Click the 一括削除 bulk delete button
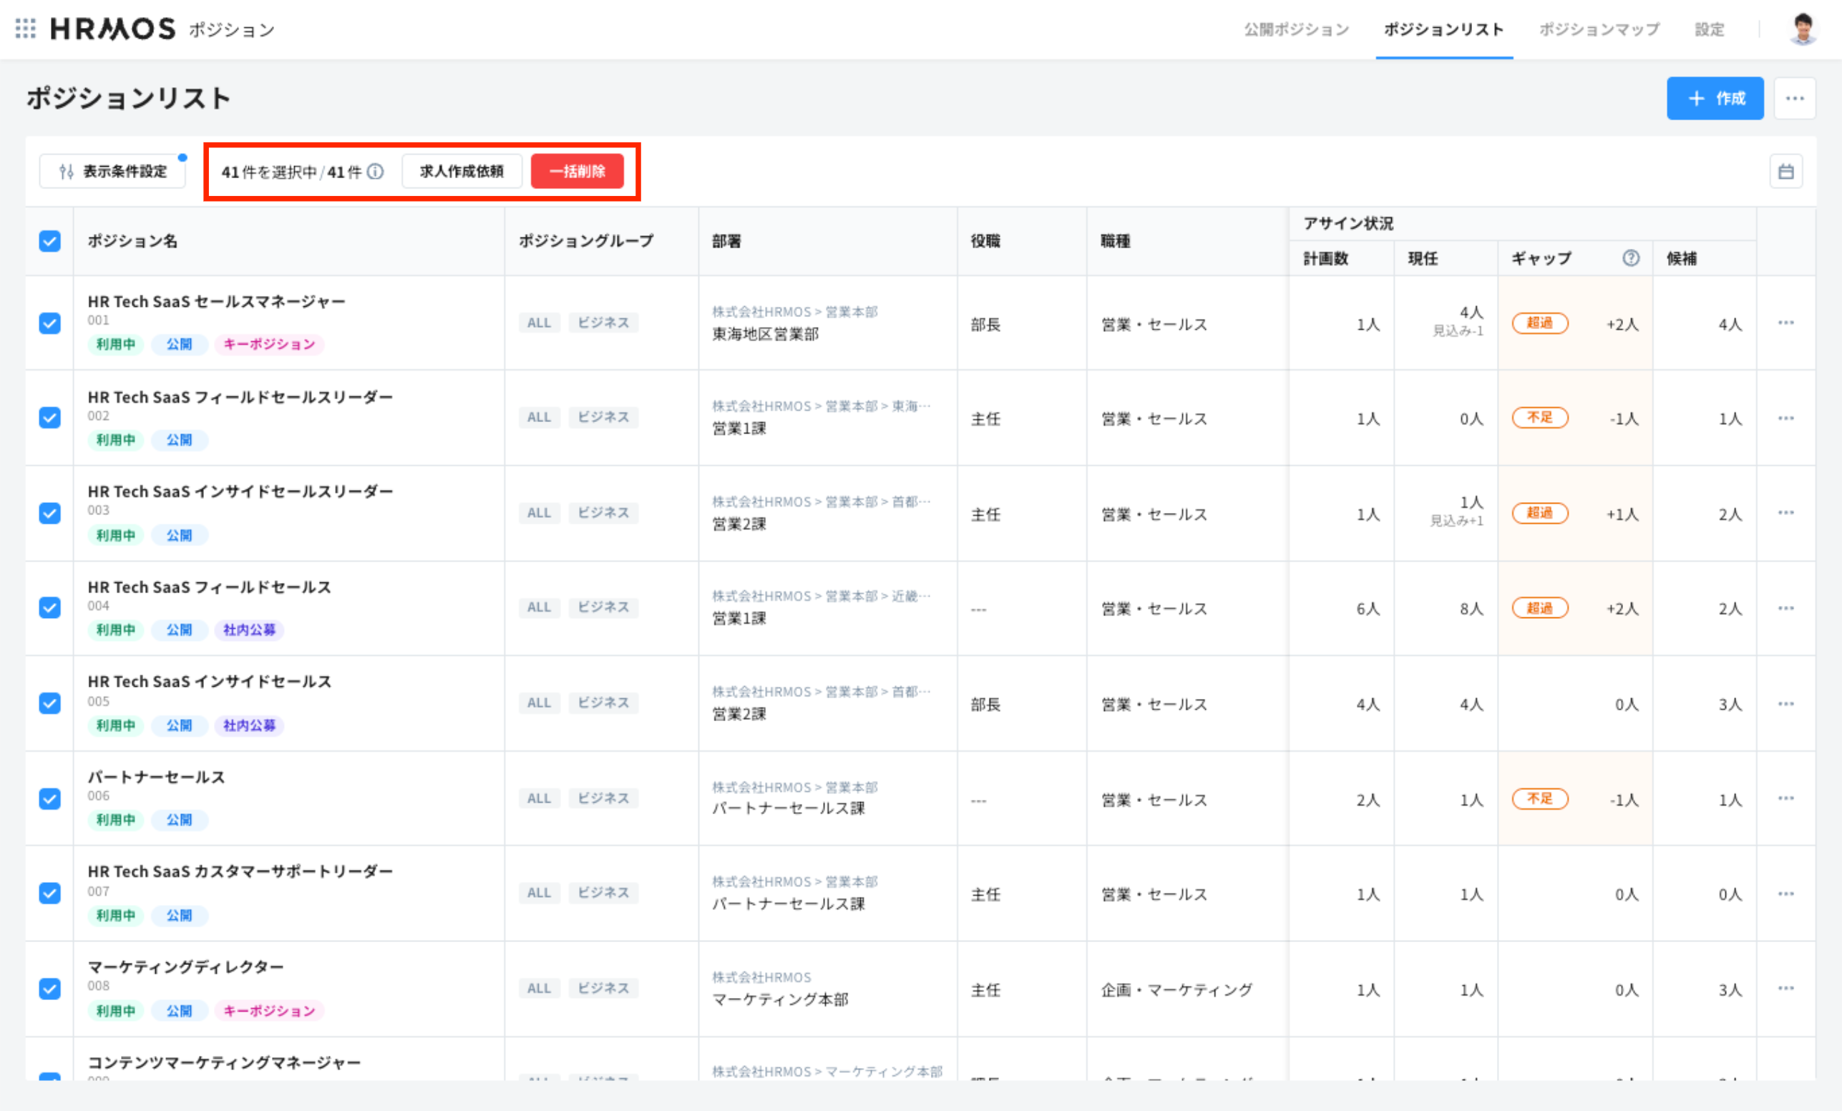Image resolution: width=1842 pixels, height=1111 pixels. coord(577,172)
